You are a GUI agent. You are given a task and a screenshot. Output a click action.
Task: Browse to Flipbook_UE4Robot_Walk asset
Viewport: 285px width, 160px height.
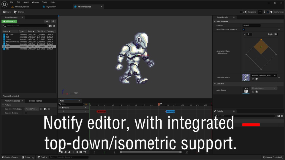(256, 79)
